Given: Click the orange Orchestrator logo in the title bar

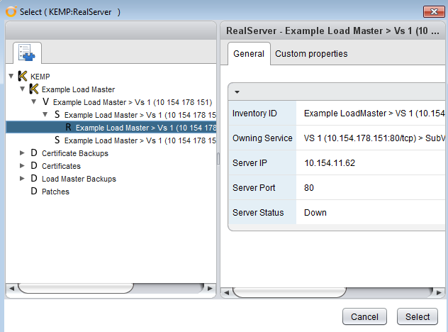Looking at the screenshot, I should coord(11,12).
